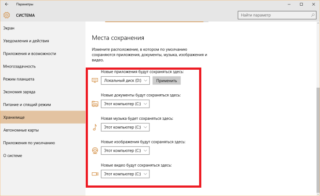
Task: Click the Применить button
Action: (167, 81)
